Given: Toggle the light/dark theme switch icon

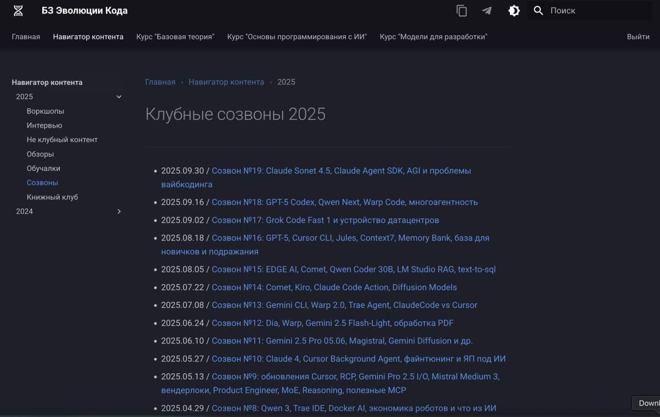Looking at the screenshot, I should pyautogui.click(x=514, y=11).
